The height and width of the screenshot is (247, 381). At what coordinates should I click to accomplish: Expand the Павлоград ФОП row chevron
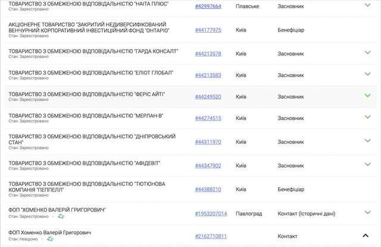pyautogui.click(x=367, y=213)
